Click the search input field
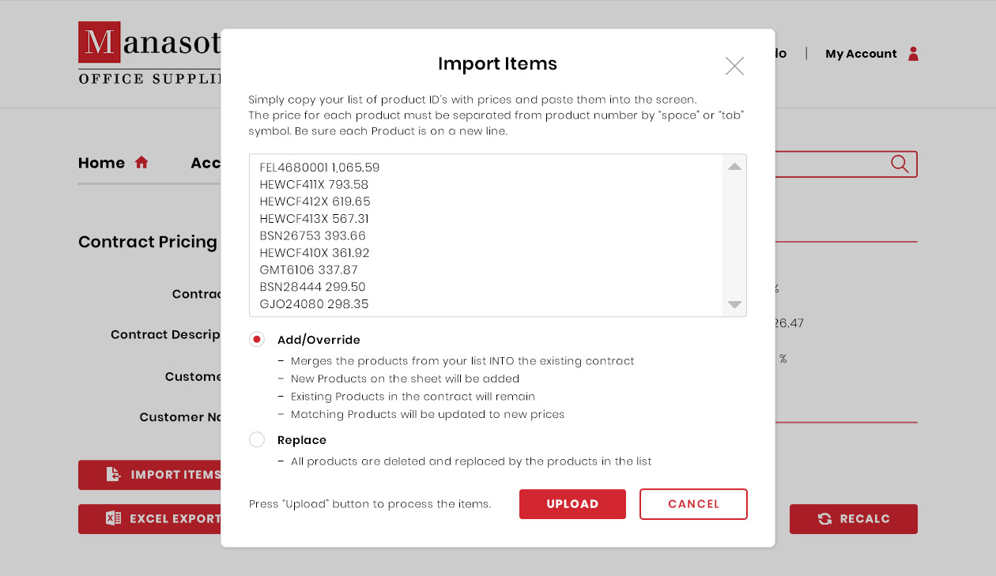The image size is (996, 576). (830, 164)
